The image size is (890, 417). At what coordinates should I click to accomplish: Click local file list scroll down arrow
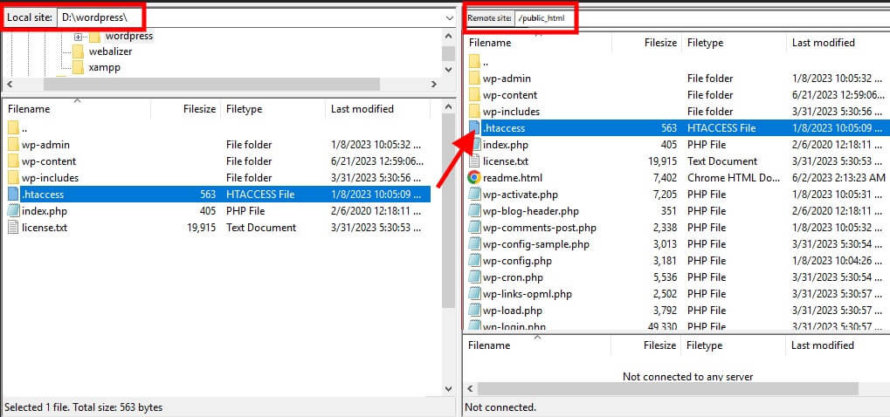tap(449, 389)
